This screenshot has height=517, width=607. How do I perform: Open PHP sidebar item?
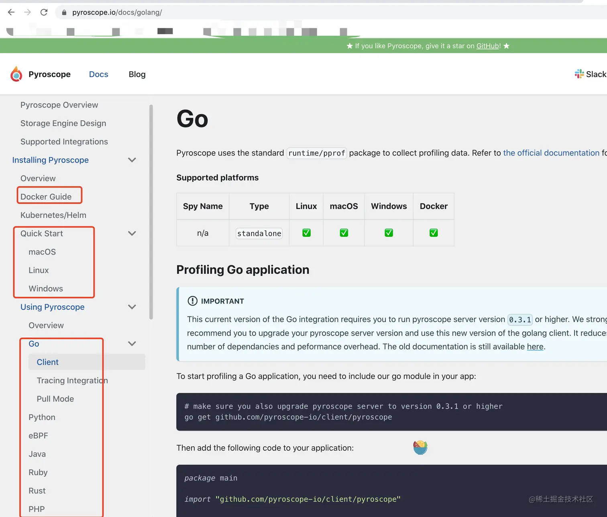pos(37,509)
